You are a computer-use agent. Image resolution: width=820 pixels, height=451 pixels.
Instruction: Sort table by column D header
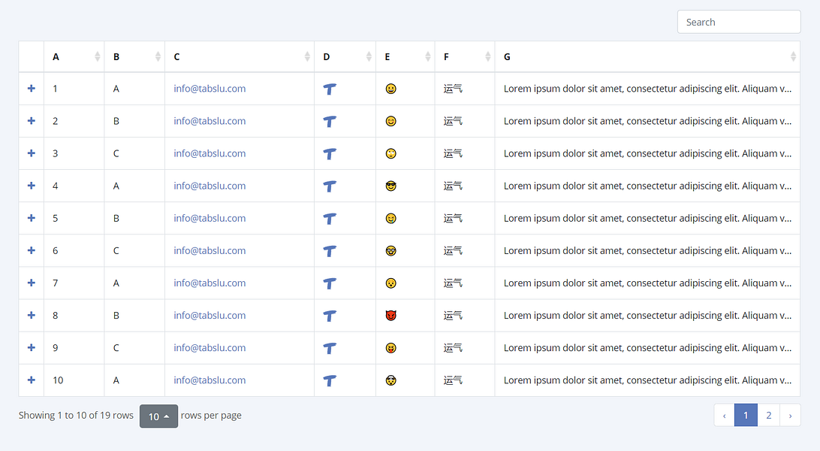(345, 56)
